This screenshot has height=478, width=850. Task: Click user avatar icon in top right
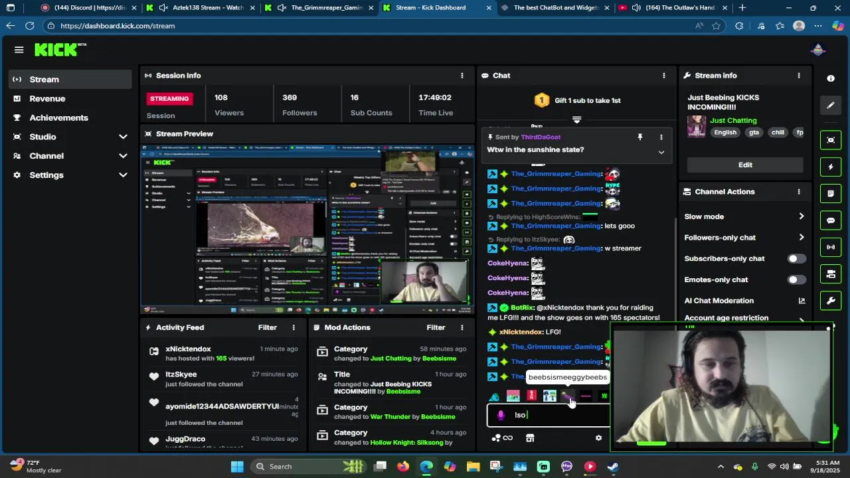coord(818,50)
